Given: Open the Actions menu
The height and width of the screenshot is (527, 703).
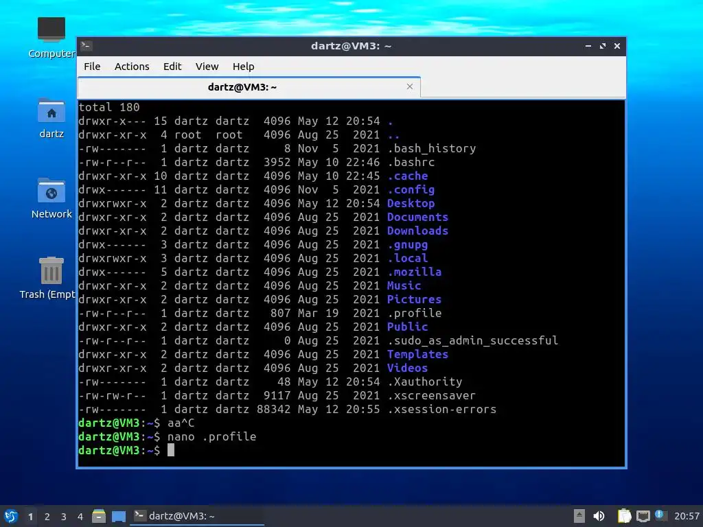Looking at the screenshot, I should [132, 67].
